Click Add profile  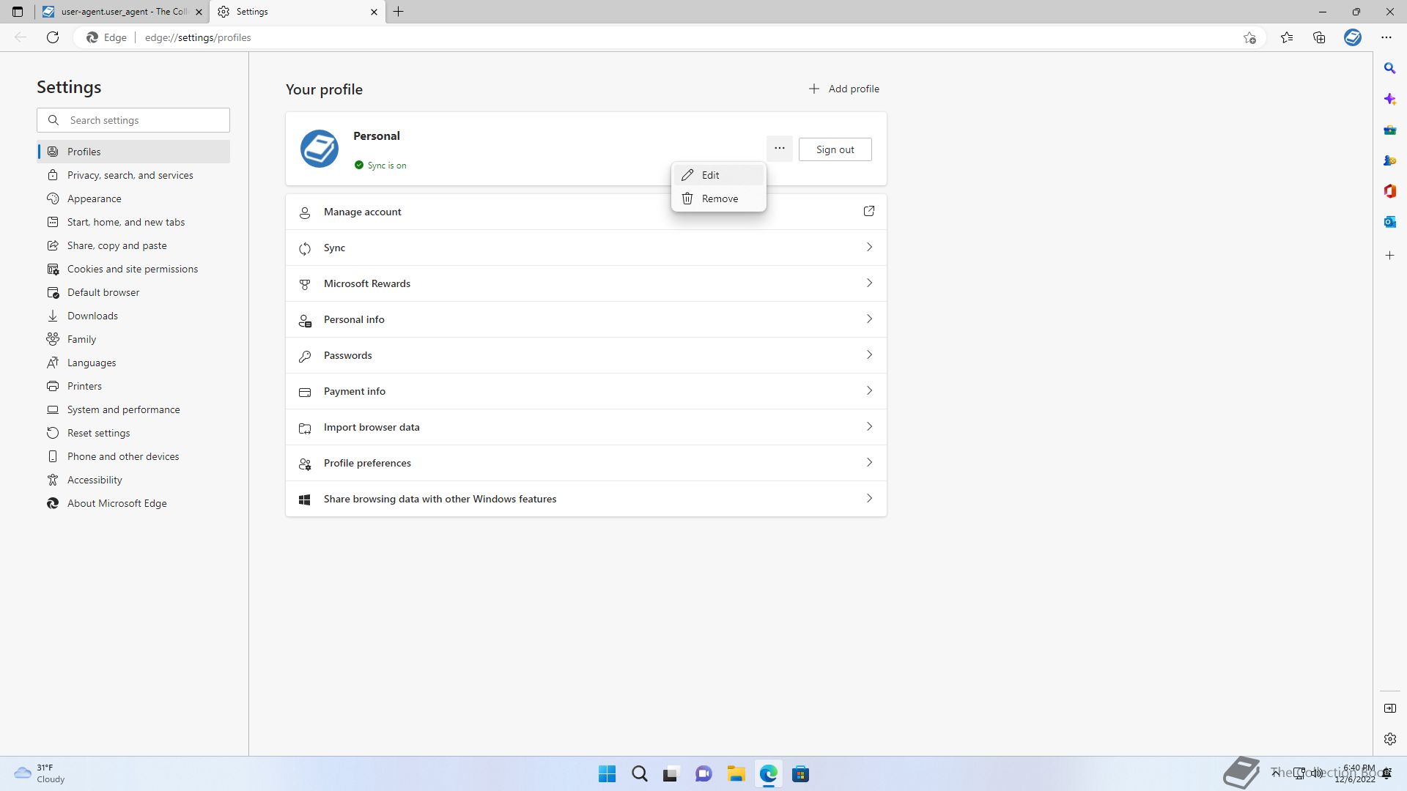pyautogui.click(x=843, y=89)
